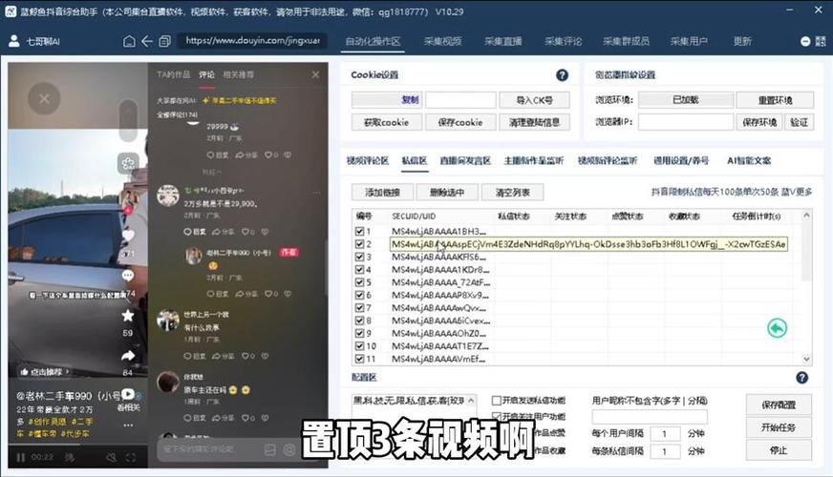Like the video with the heart icon
This screenshot has height=477, width=833.
coord(128,236)
